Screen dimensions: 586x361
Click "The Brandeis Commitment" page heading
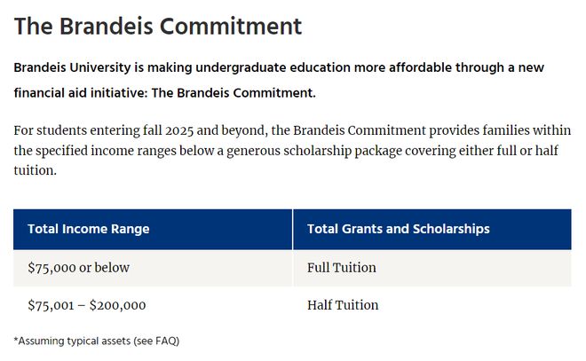coord(158,26)
